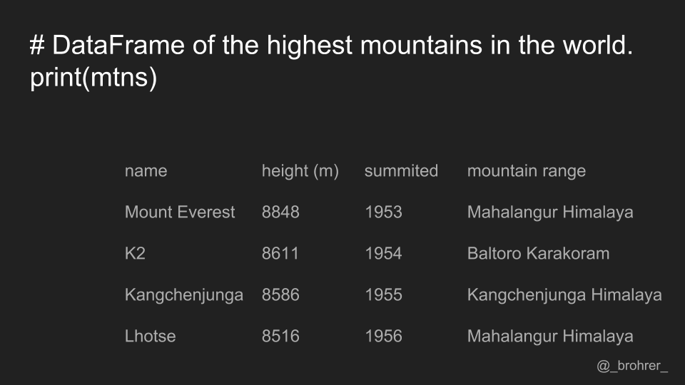This screenshot has width=685, height=385.
Task: Click the height value 8611
Action: tap(280, 254)
